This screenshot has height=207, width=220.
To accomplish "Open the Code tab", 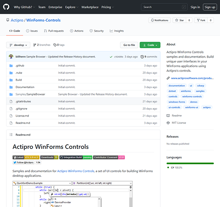I will point(15,31).
